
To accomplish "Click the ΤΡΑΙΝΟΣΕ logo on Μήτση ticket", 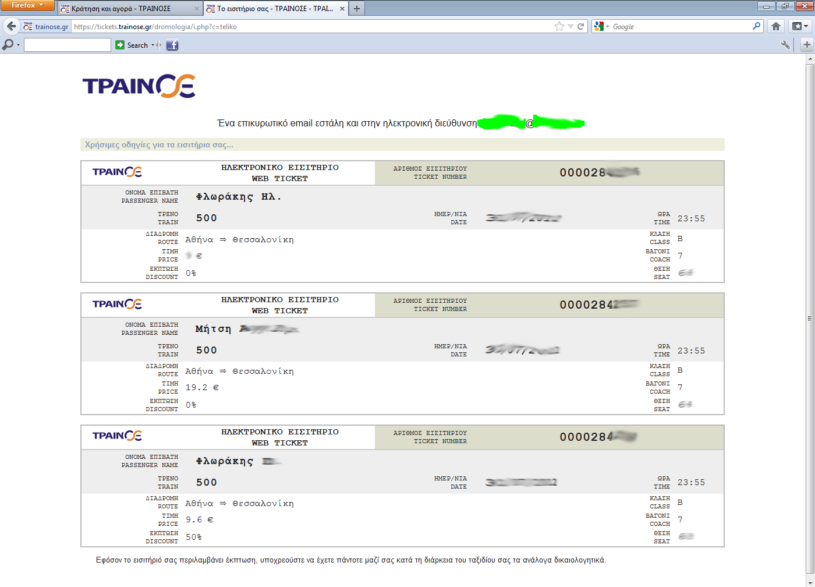I will [x=117, y=304].
